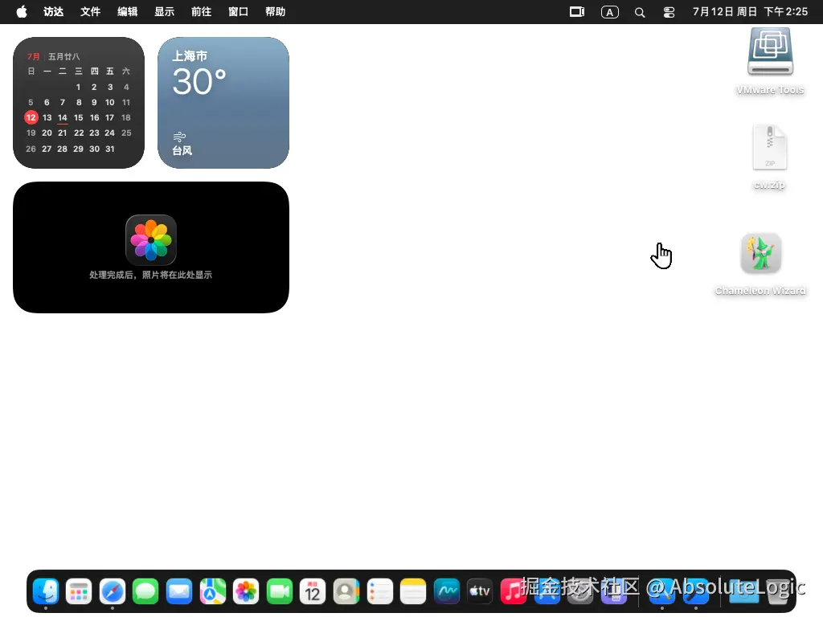Open the 帮助 menu
823x617 pixels.
[276, 11]
